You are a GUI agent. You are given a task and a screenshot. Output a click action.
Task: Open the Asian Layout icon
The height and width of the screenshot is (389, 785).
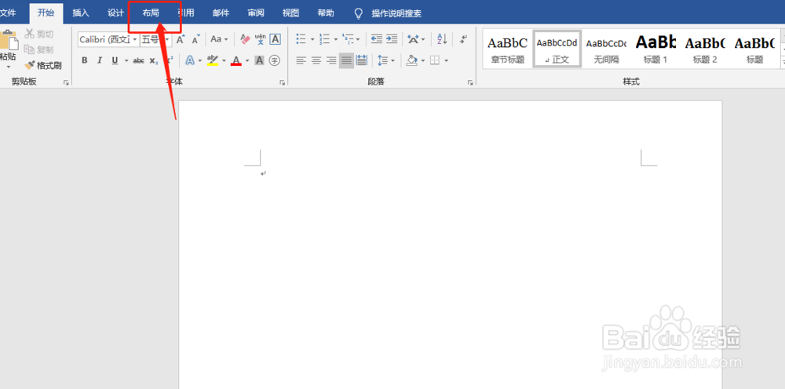click(x=413, y=39)
